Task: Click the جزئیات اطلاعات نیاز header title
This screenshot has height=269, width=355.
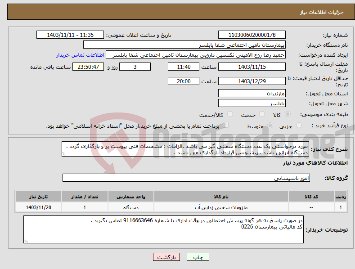Action: (322, 12)
